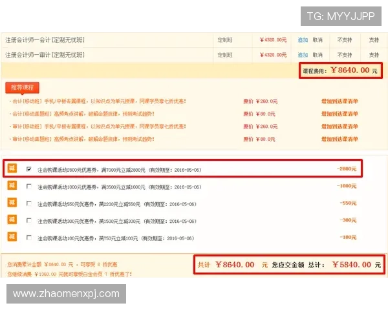This screenshot has height=310, width=388.
Task: Click the 2800元 coupon description text
Action: pos(120,170)
